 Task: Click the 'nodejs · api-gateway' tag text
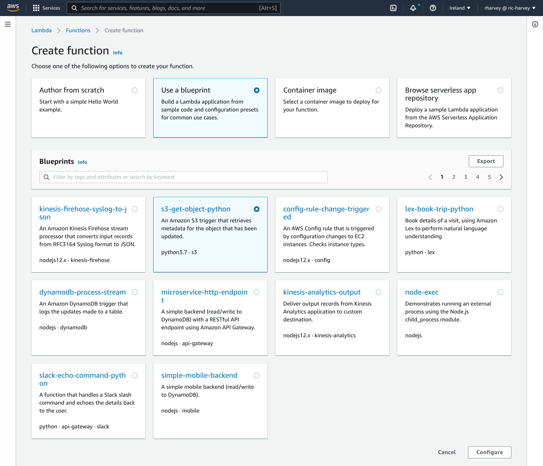(187, 343)
